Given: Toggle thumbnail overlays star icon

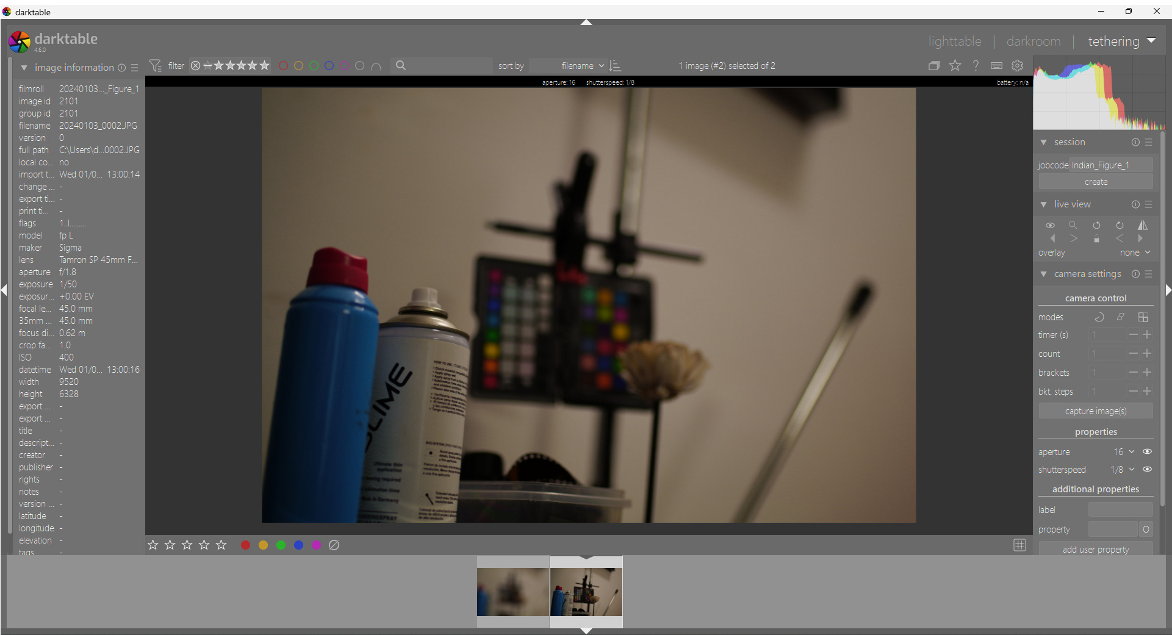Looking at the screenshot, I should point(955,66).
